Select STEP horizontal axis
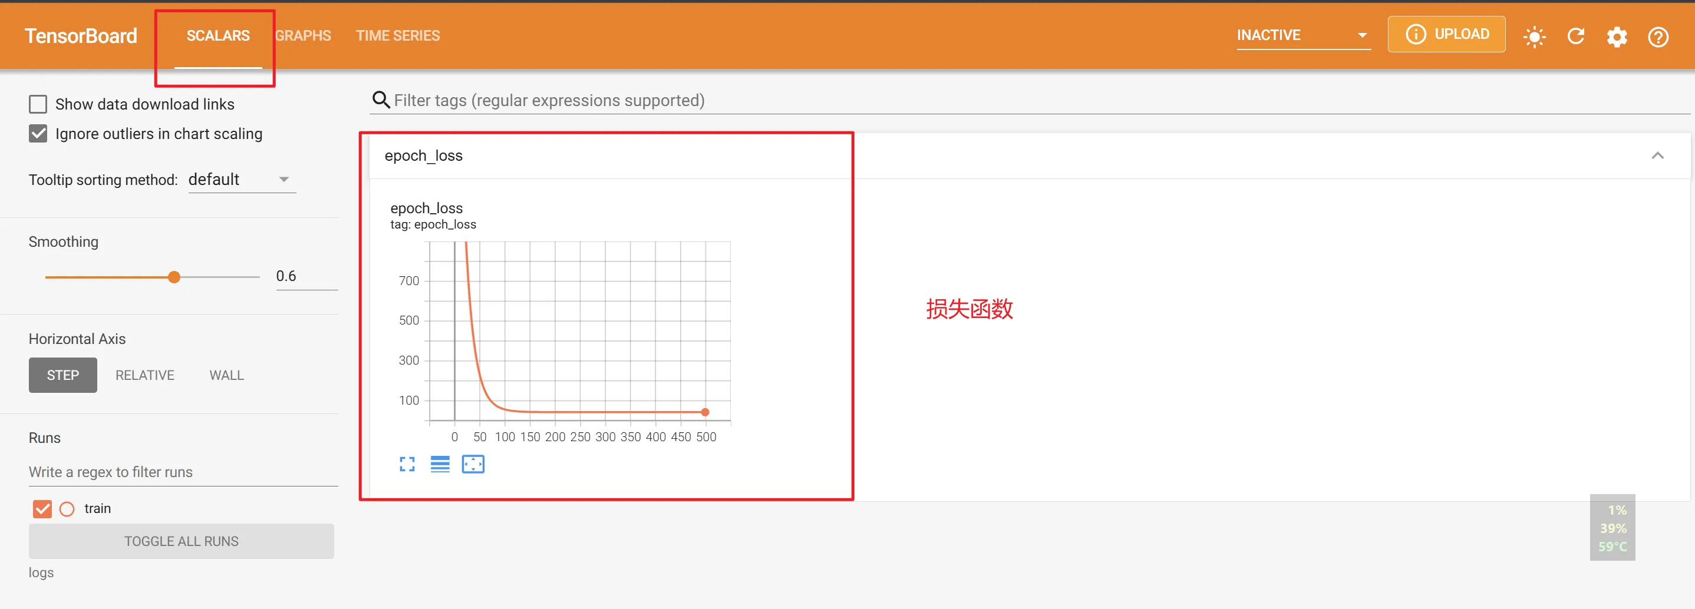This screenshot has width=1695, height=609. pos(62,375)
